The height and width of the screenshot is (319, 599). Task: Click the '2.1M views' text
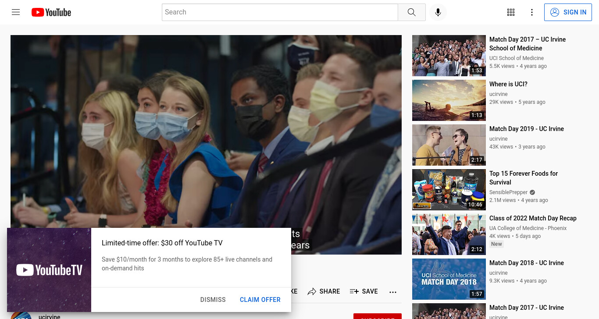[503, 200]
